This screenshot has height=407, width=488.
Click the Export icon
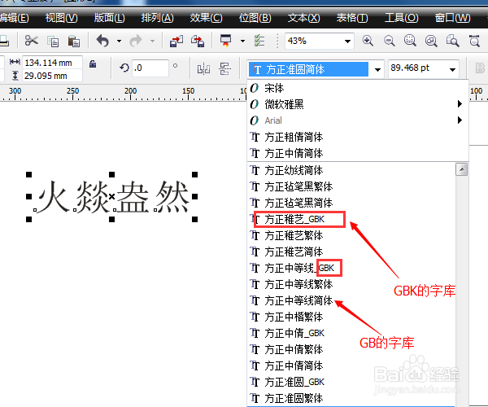[198, 41]
